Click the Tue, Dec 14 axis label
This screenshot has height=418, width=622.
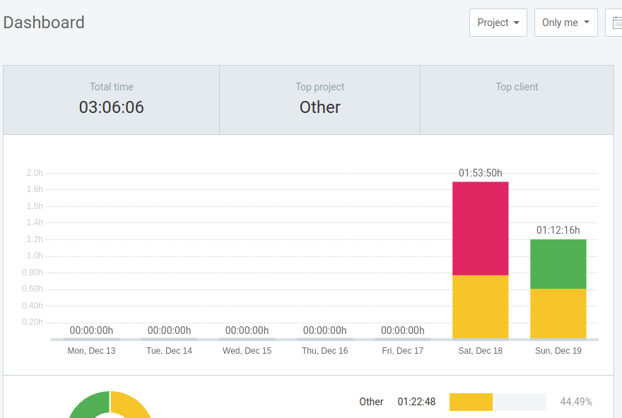169,351
